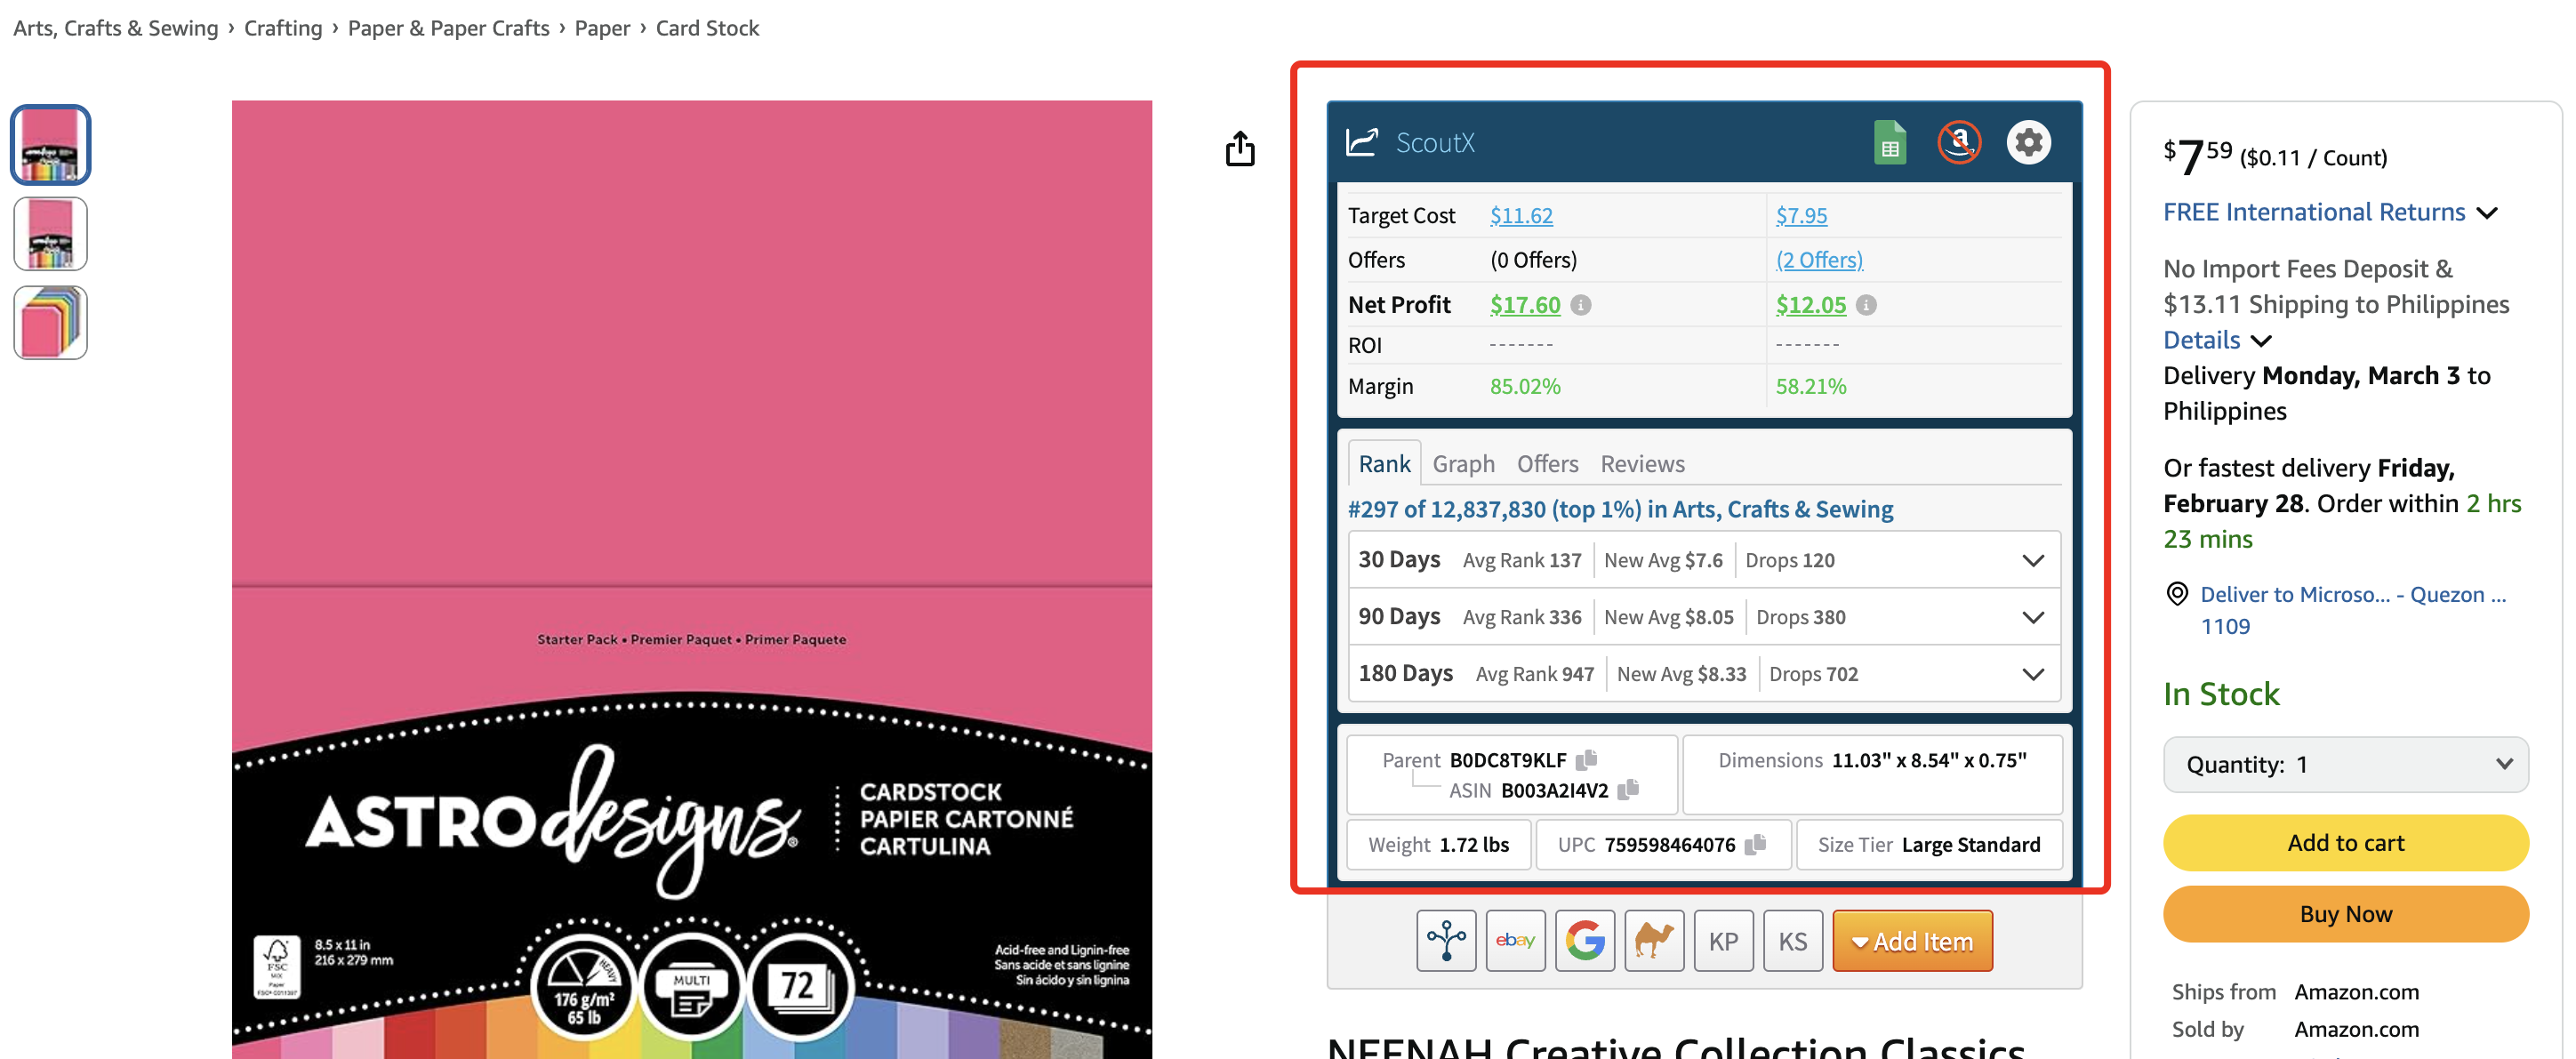Open the KP lookup button
2576x1059 pixels.
coord(1723,941)
